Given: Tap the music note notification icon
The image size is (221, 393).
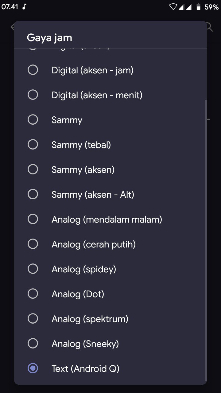Looking at the screenshot, I should click(25, 6).
